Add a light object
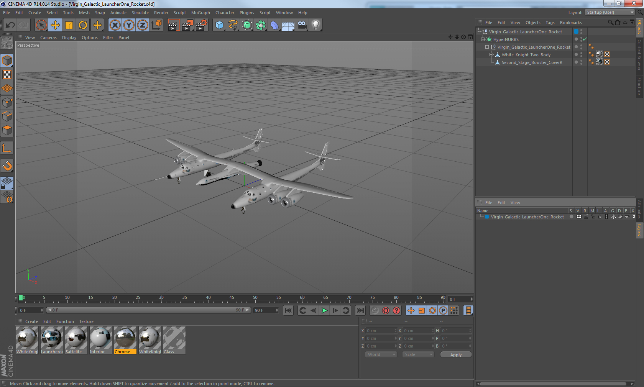 [316, 25]
